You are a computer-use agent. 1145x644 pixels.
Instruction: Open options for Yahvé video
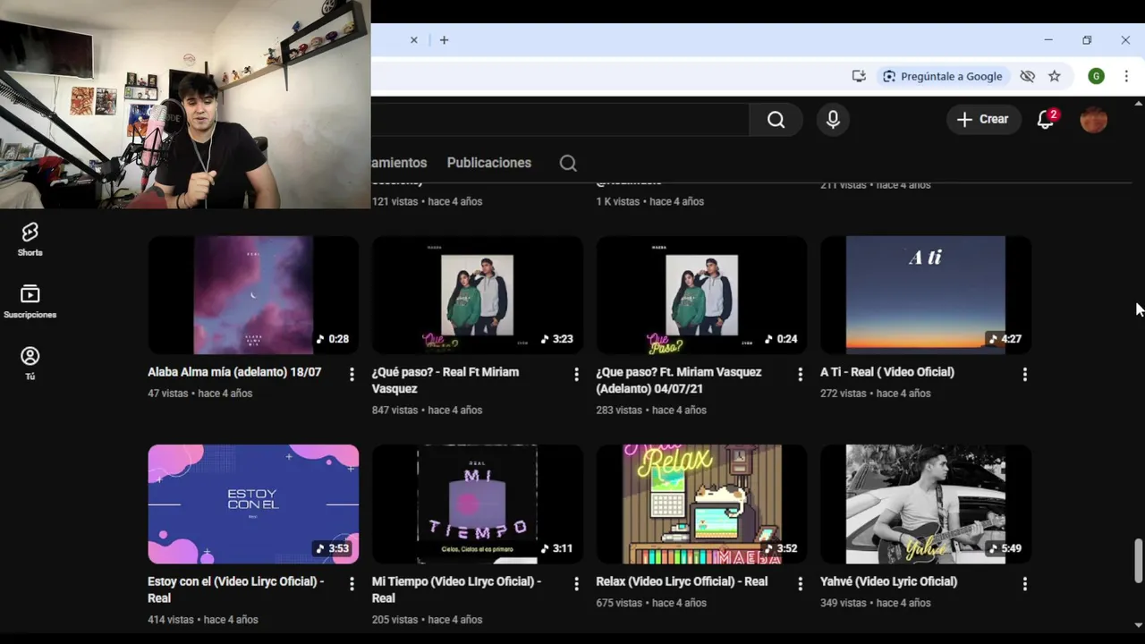pyautogui.click(x=1025, y=584)
